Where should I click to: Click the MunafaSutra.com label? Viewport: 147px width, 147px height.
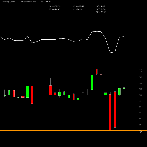point(29,2)
